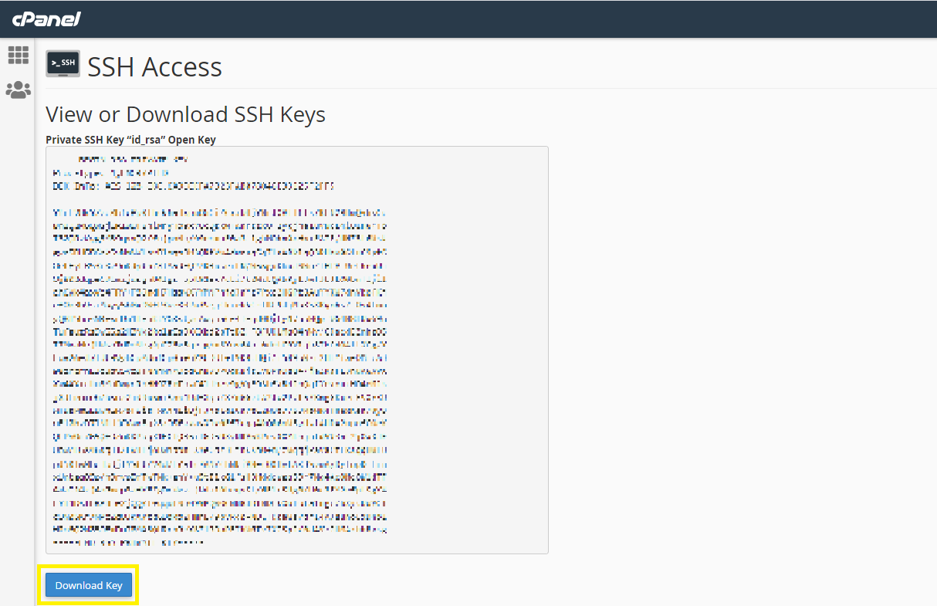Click the BEGIN header line of the key

click(131, 160)
